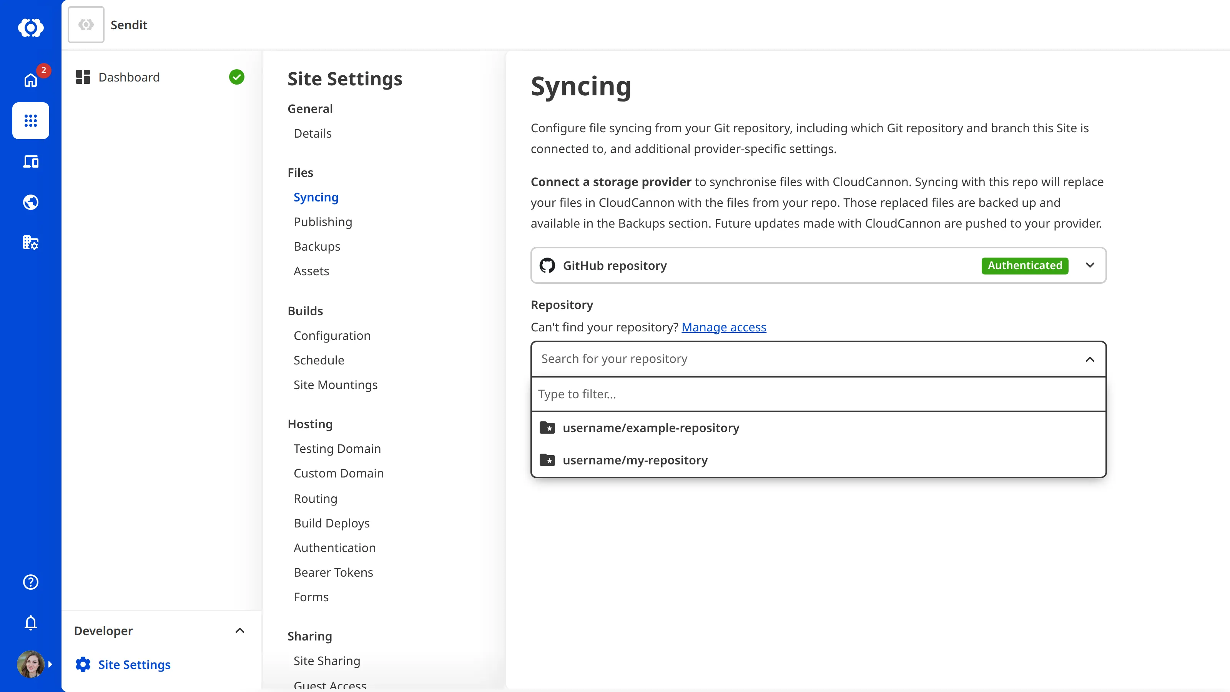The width and height of the screenshot is (1230, 692).
Task: Open Publishing settings
Action: (x=323, y=221)
